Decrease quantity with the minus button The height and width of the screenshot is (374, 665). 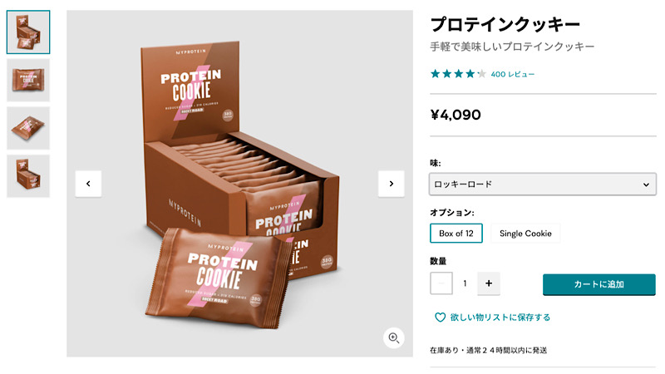[441, 283]
